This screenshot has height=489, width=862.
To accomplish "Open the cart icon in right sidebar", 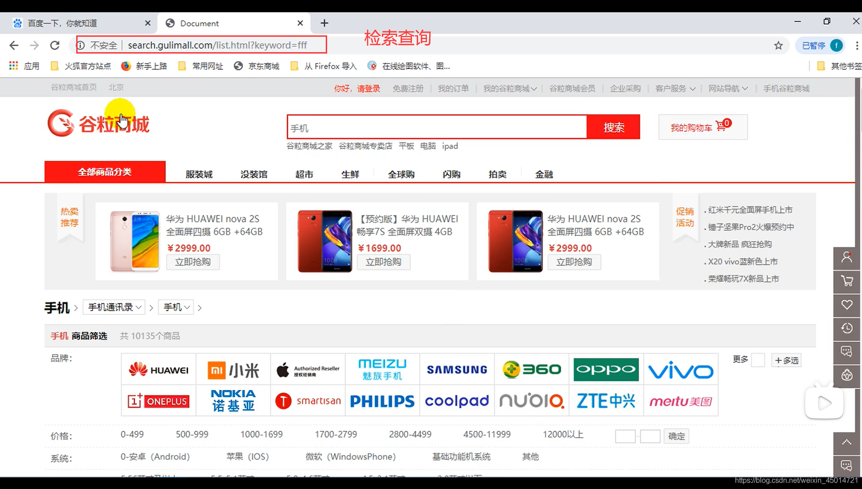I will [x=847, y=282].
